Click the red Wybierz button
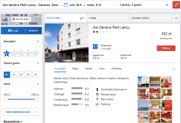 [166, 48]
